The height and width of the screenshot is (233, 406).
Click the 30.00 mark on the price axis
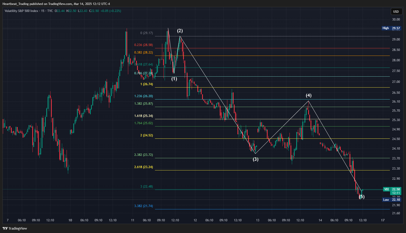point(396,19)
